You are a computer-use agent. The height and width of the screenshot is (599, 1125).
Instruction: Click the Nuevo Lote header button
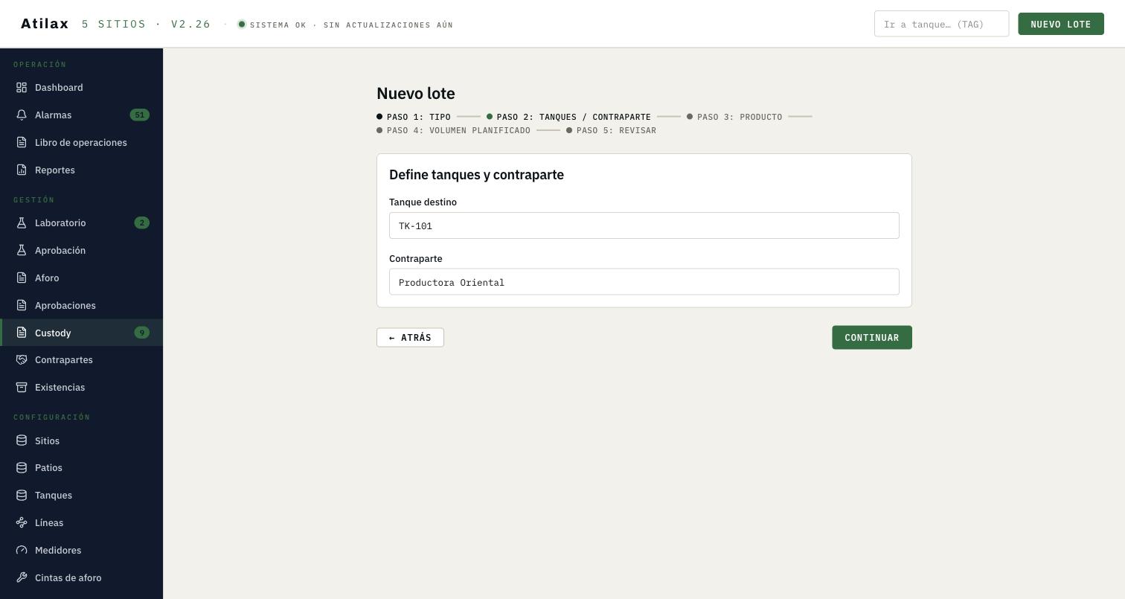[1061, 24]
